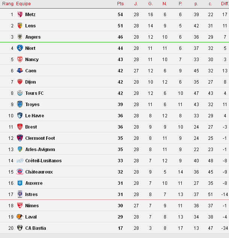Click the Châteauroux team name
The height and width of the screenshot is (238, 229).
[39, 172]
